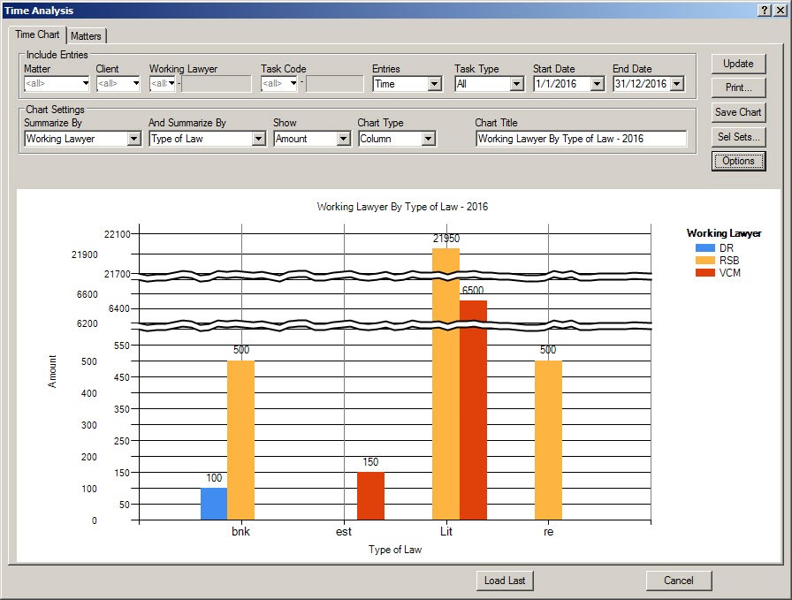This screenshot has width=792, height=600.
Task: Click the orange RSB bar in bnk
Action: pos(241,440)
